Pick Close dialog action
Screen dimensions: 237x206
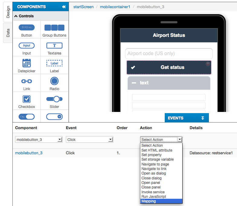click(x=161, y=178)
